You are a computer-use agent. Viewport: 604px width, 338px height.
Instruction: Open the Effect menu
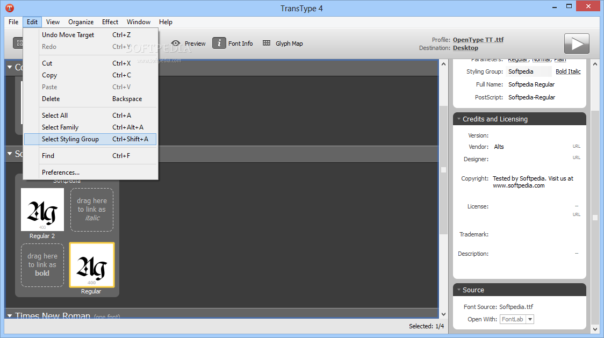tap(110, 22)
